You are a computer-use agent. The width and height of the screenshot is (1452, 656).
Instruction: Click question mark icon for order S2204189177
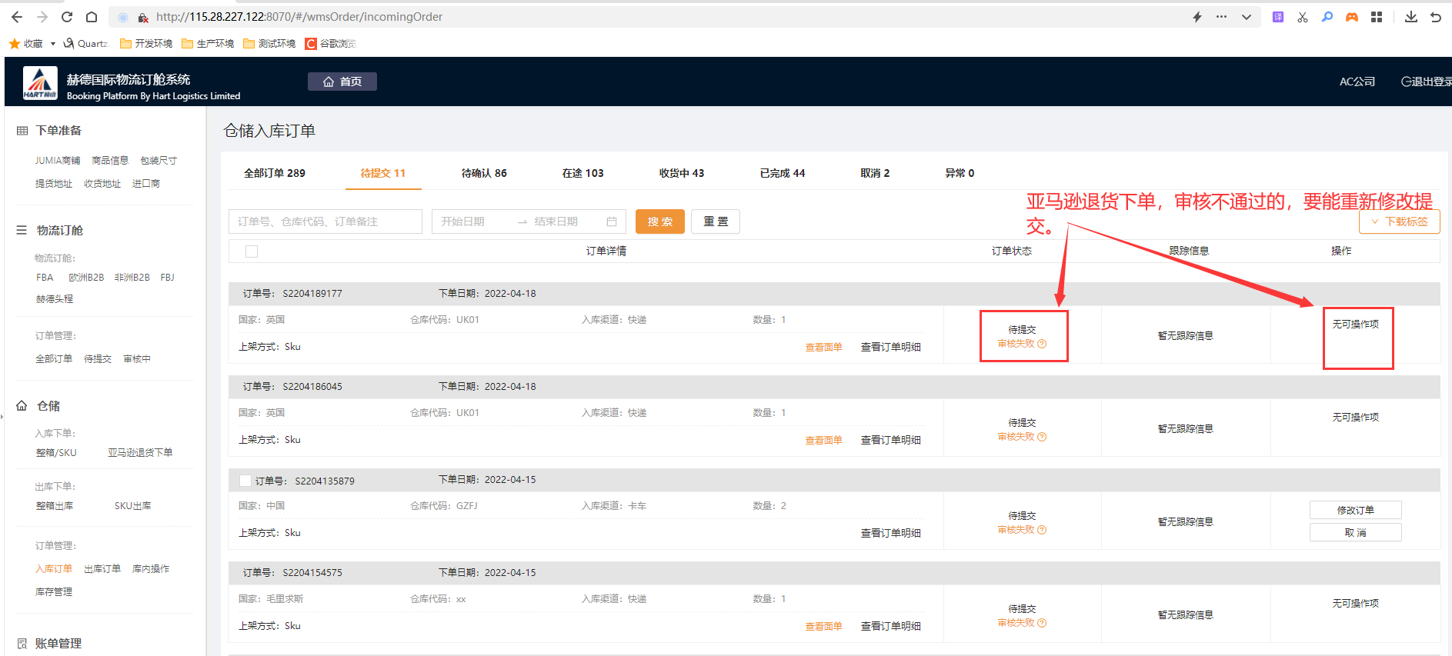click(x=1042, y=344)
